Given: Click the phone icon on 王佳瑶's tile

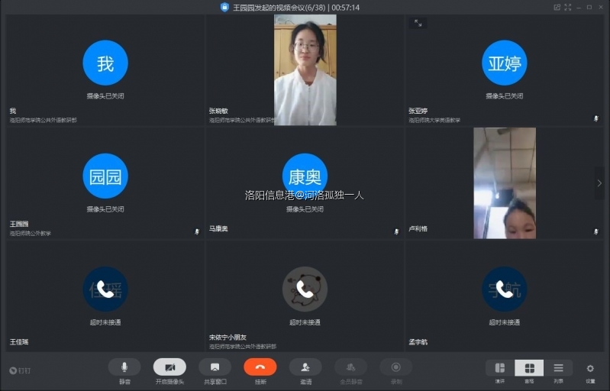Looking at the screenshot, I should pos(105,289).
